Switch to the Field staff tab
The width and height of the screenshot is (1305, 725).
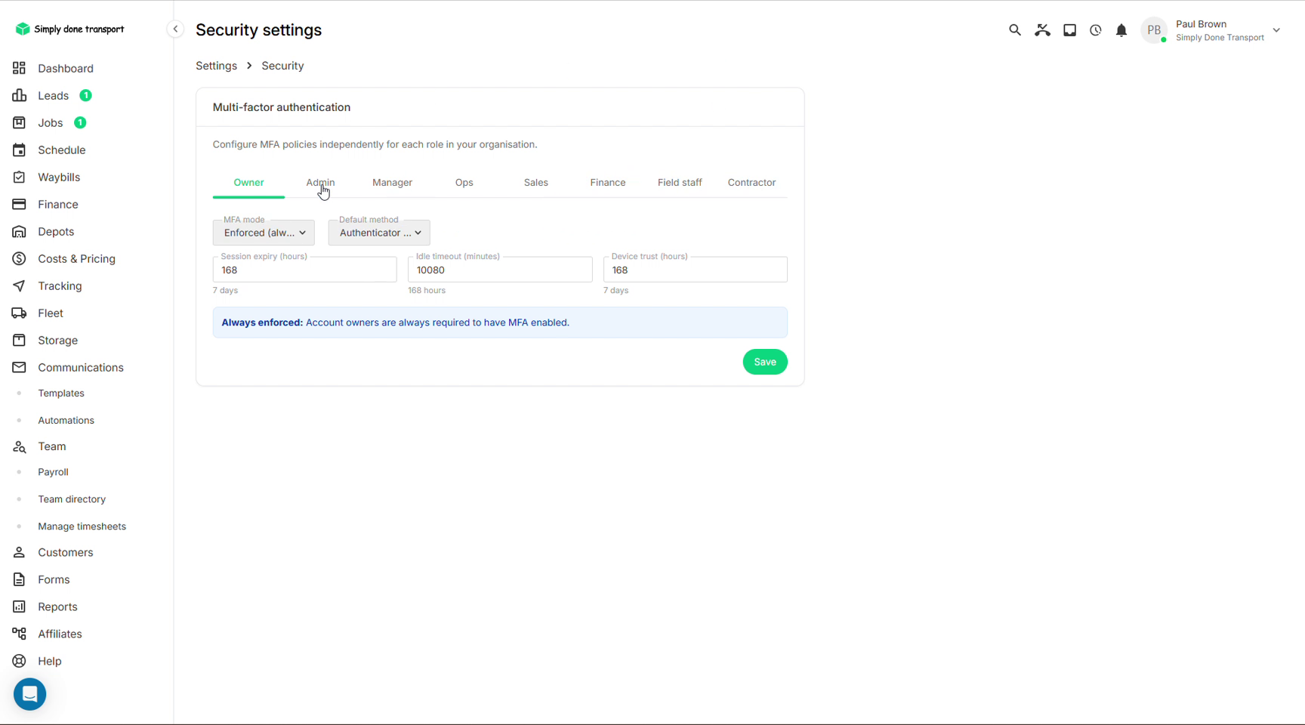680,183
